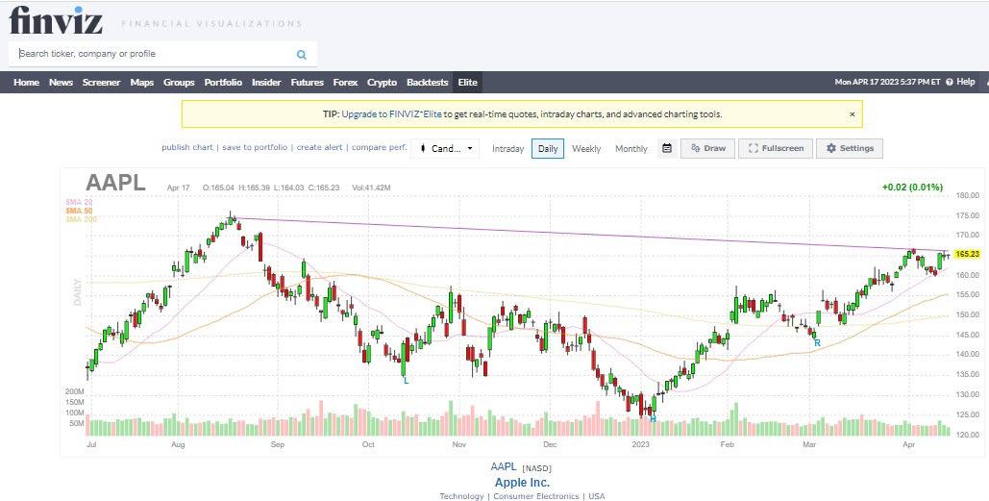Click the R pattern marker in March
Image resolution: width=989 pixels, height=501 pixels.
(817, 343)
